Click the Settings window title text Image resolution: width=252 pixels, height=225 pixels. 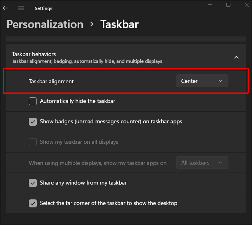[44, 8]
